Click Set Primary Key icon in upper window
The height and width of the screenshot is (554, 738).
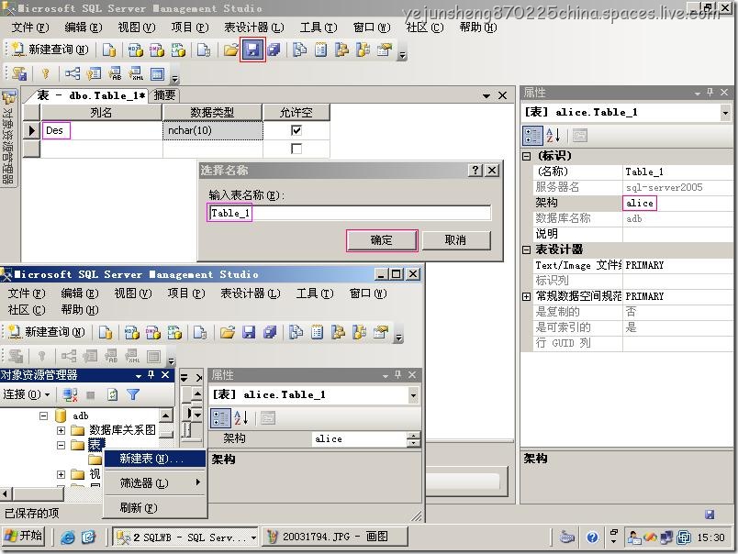tap(46, 73)
